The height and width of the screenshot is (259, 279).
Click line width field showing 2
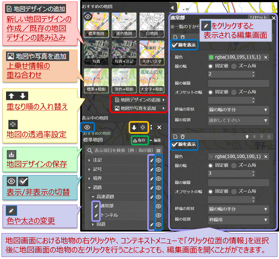pos(231,74)
